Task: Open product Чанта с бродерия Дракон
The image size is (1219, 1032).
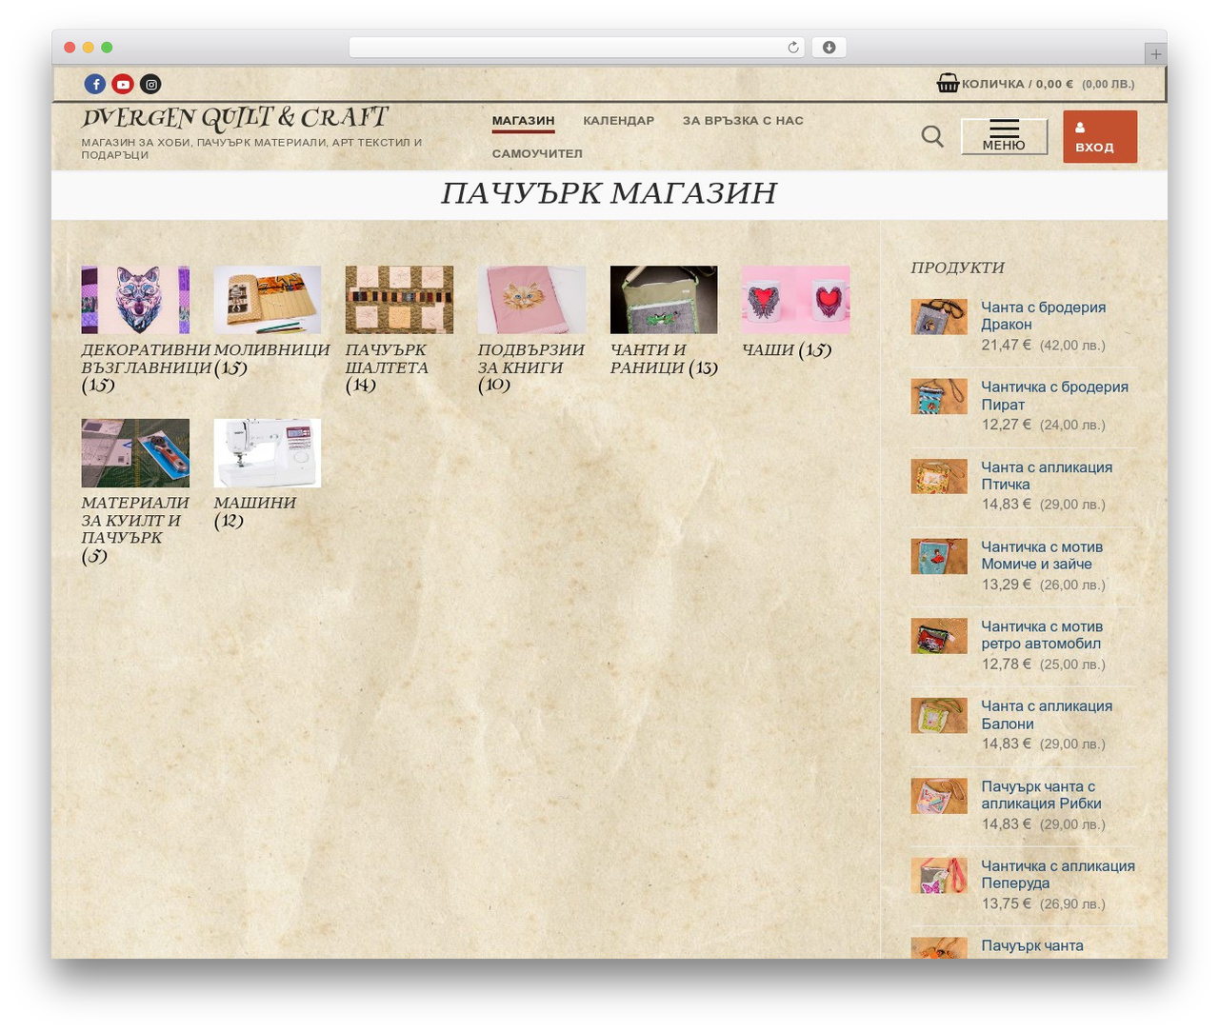Action: point(1043,316)
